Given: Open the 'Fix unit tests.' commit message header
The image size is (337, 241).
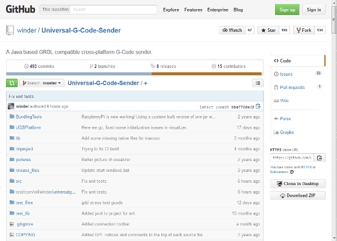Looking at the screenshot, I should coord(22,97).
